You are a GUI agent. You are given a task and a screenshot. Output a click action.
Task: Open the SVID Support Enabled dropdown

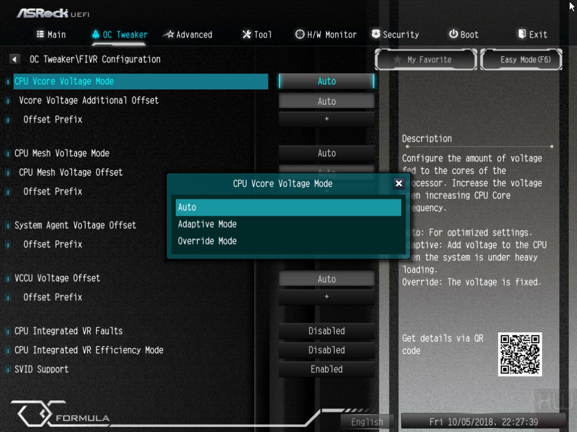point(326,369)
